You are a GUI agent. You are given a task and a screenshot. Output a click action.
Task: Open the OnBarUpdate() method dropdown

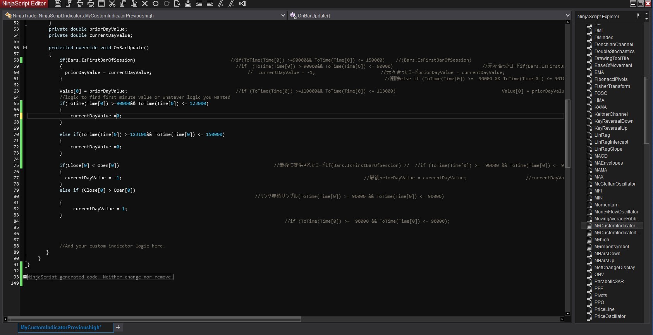(x=567, y=15)
